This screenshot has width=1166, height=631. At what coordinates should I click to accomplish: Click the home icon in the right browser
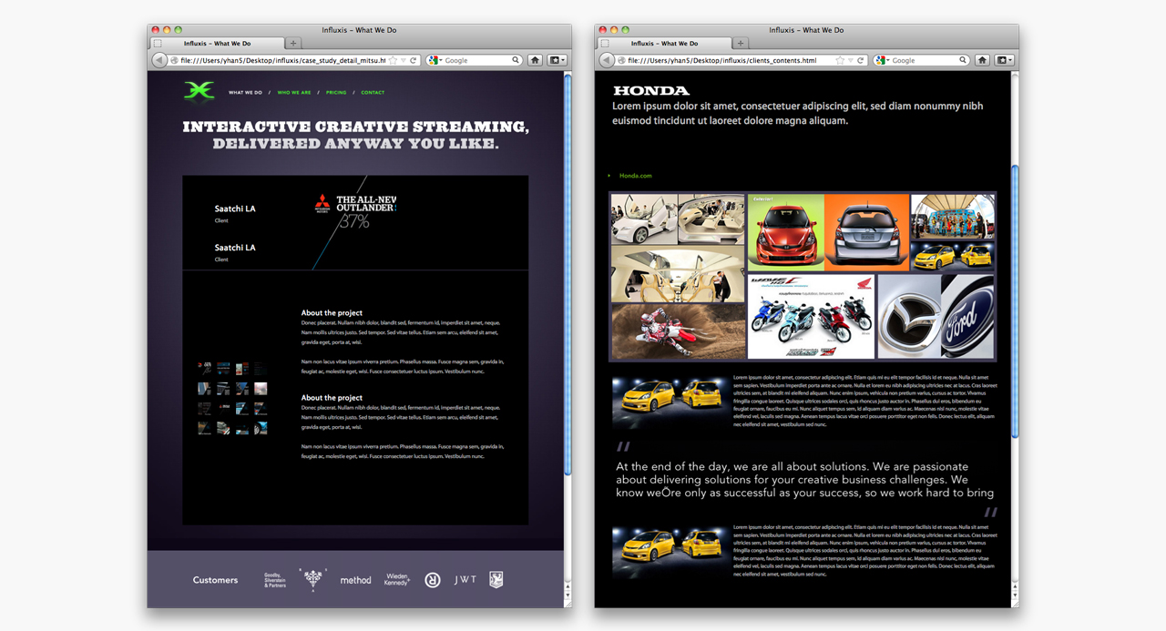982,60
